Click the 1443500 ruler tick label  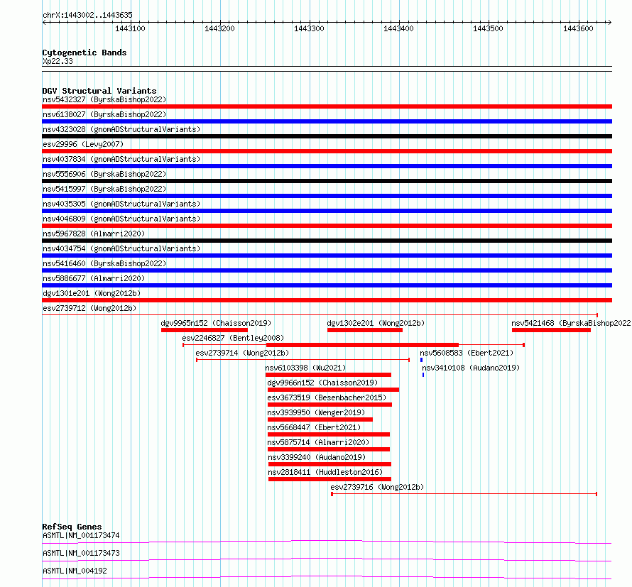pyautogui.click(x=488, y=28)
